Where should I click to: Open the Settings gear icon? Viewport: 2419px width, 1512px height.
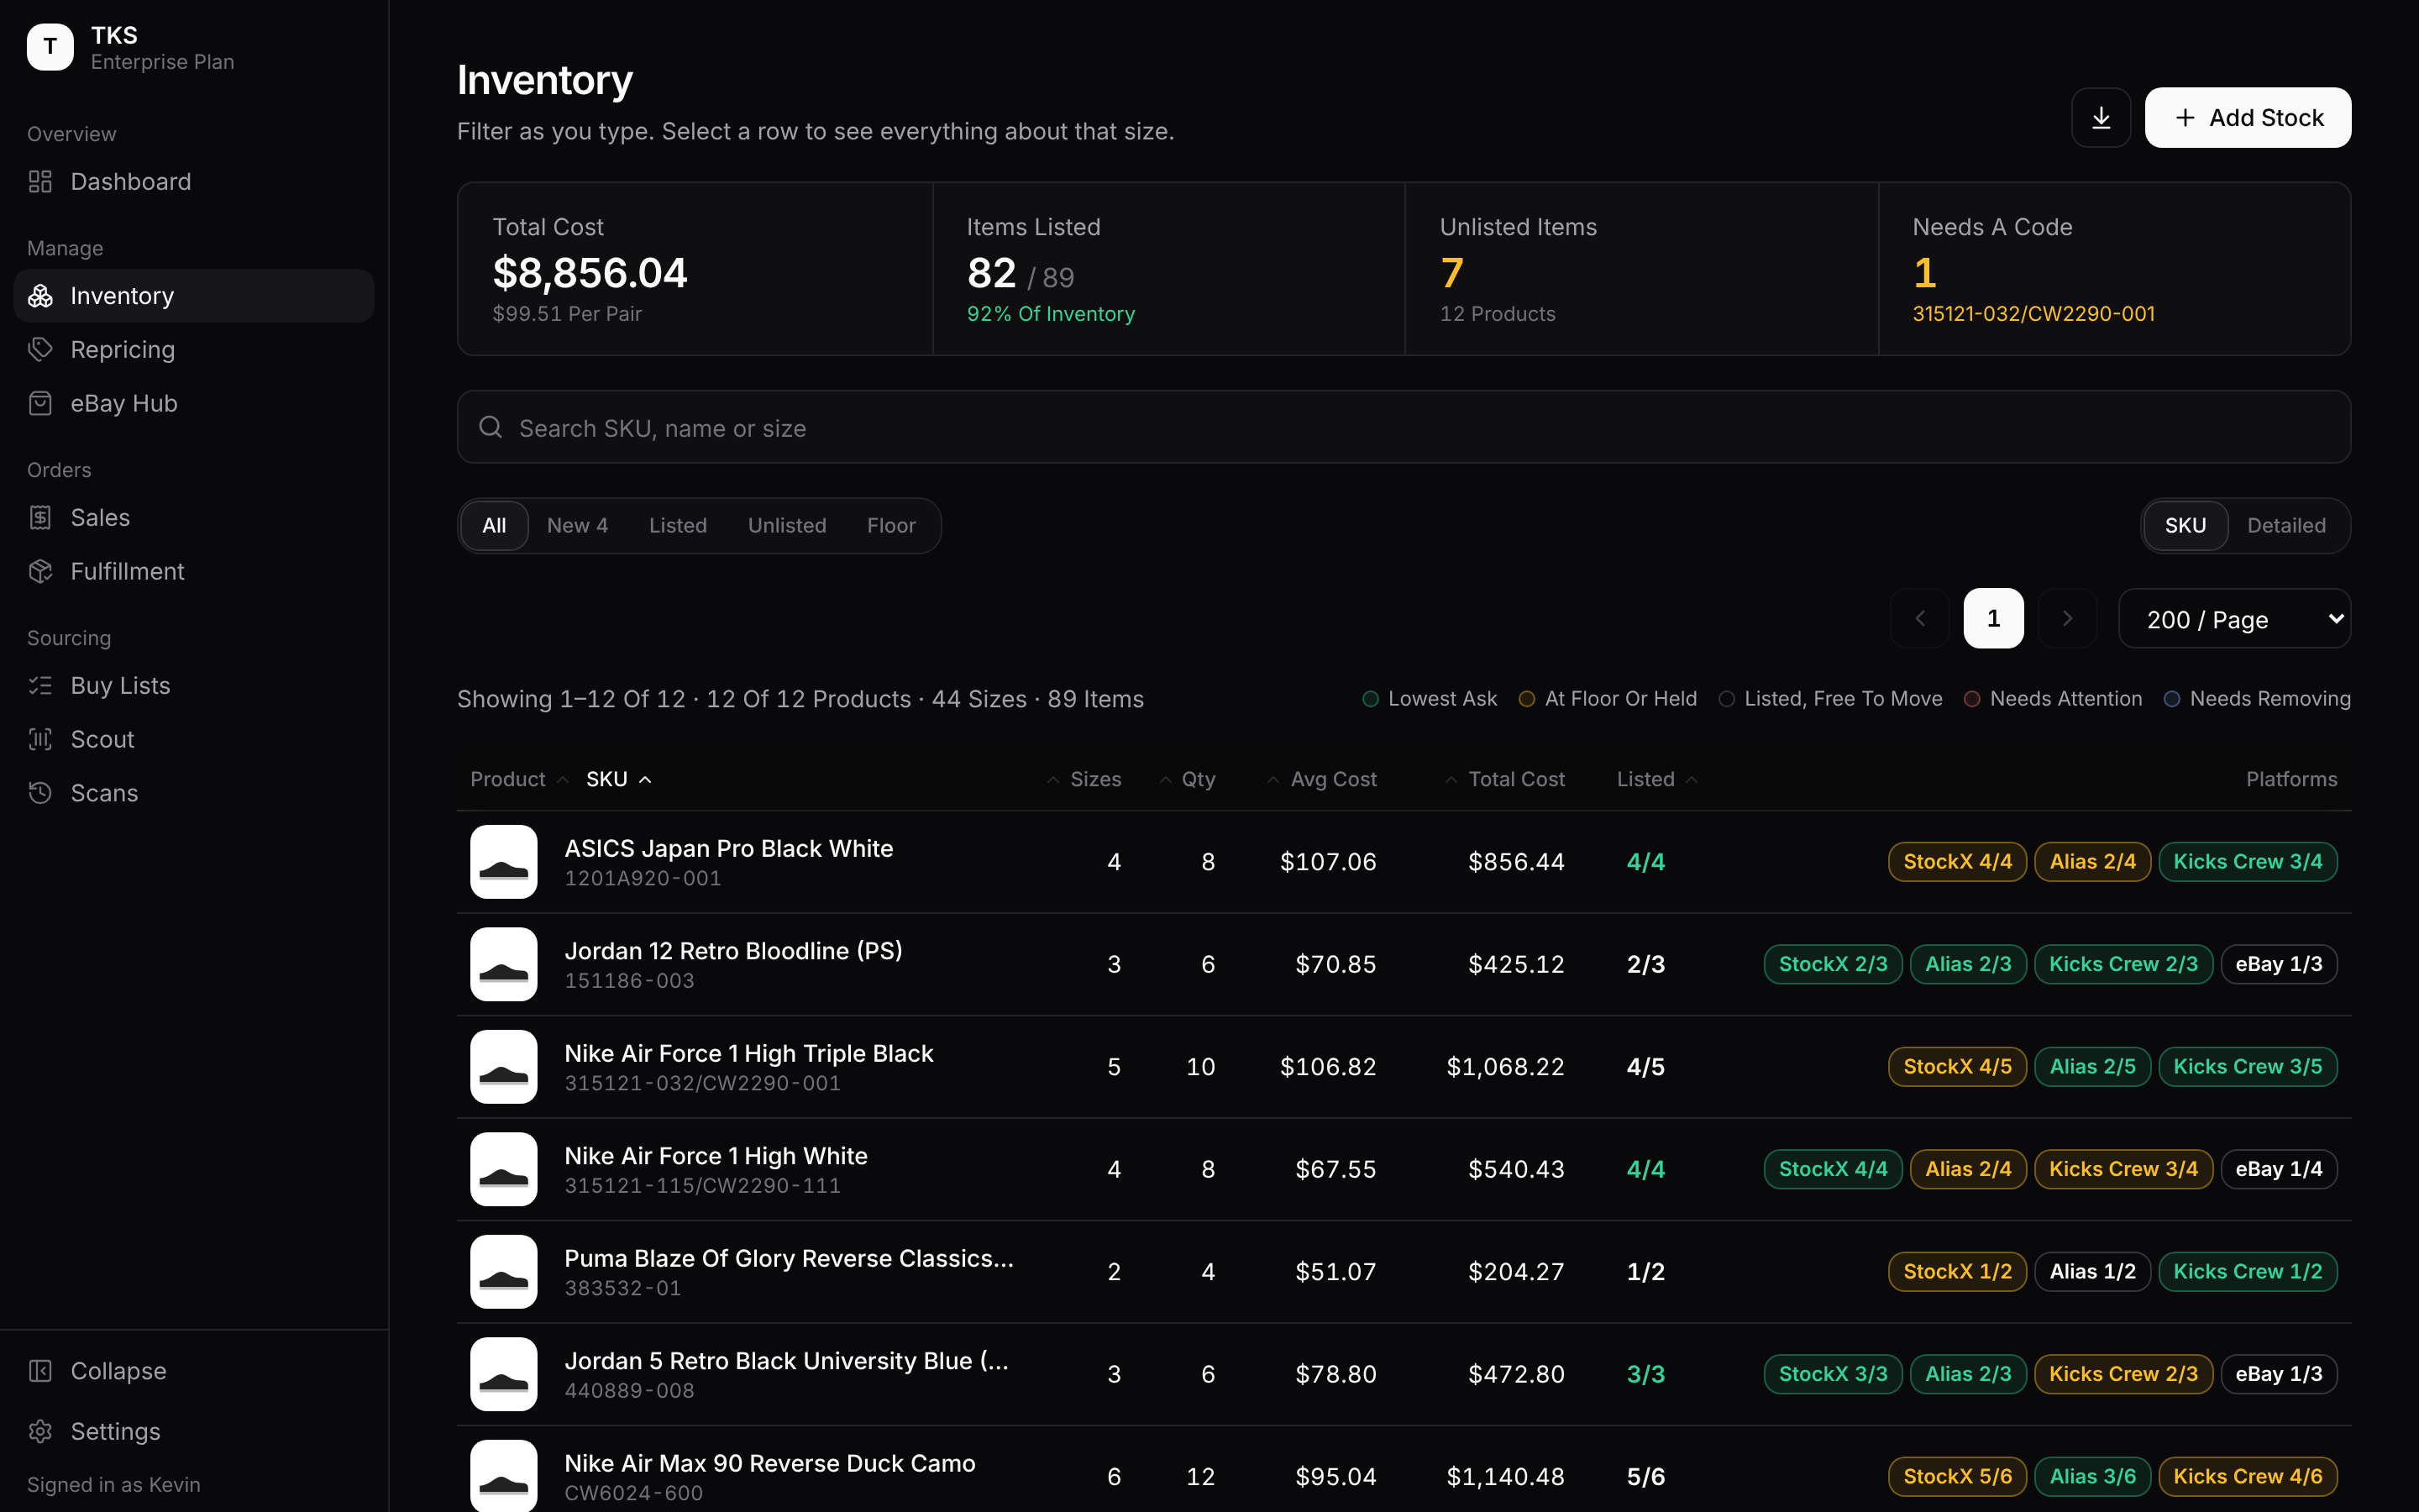pyautogui.click(x=40, y=1431)
